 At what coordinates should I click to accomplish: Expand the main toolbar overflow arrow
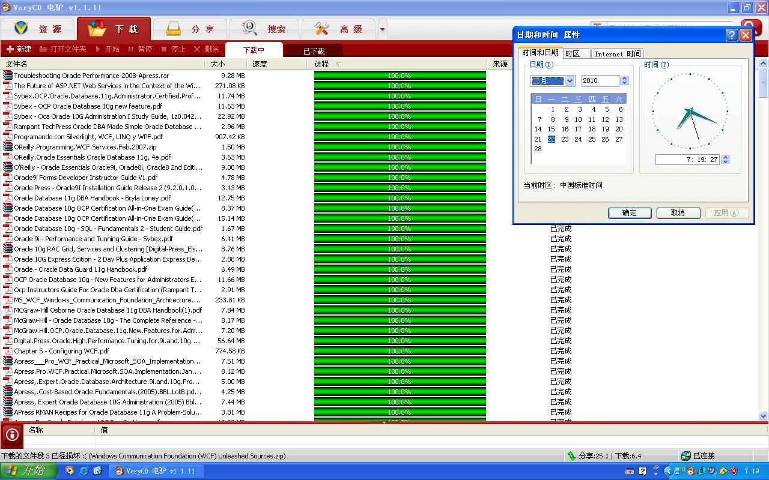pos(382,29)
